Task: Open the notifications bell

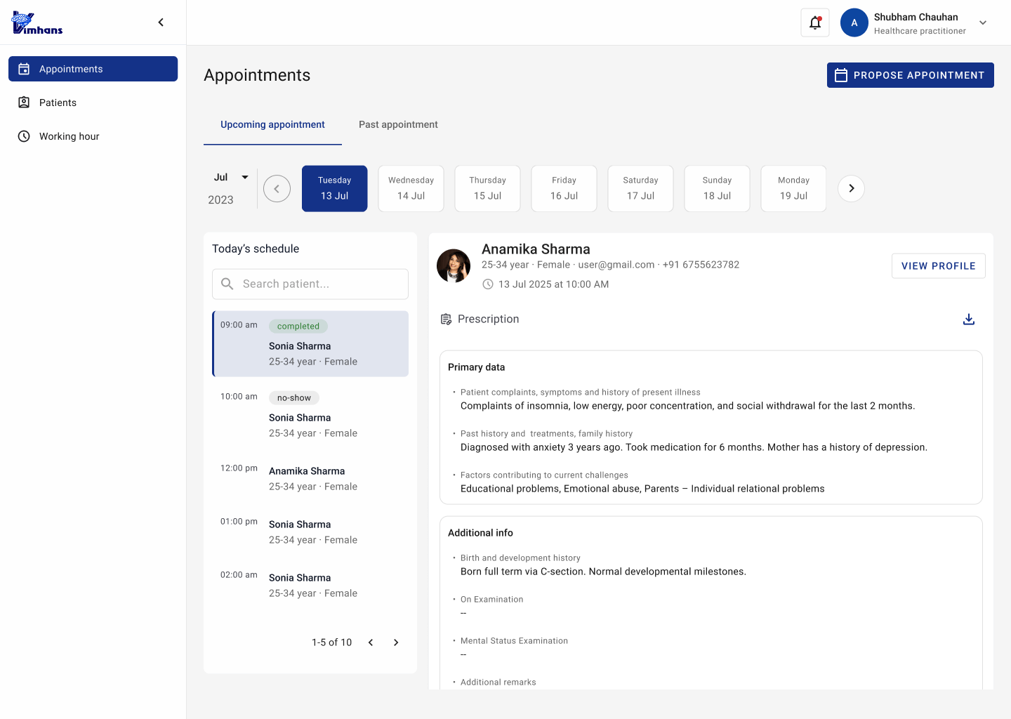Action: point(814,22)
